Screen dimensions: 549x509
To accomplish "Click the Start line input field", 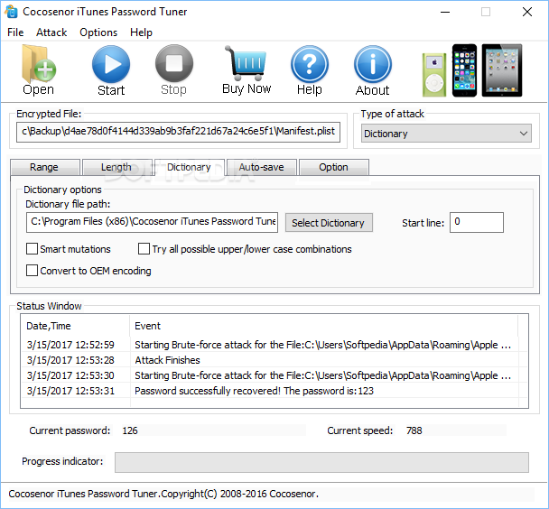I will point(477,222).
